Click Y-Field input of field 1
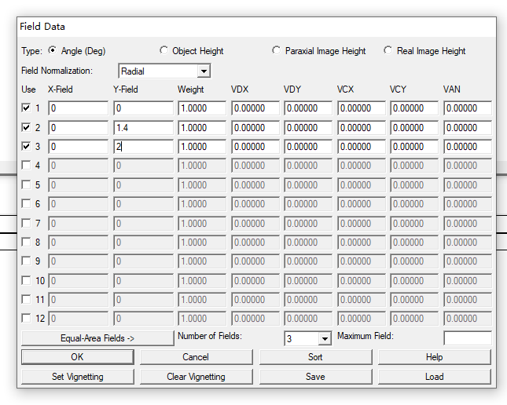Screen dimensions: 507x405 [x=143, y=108]
